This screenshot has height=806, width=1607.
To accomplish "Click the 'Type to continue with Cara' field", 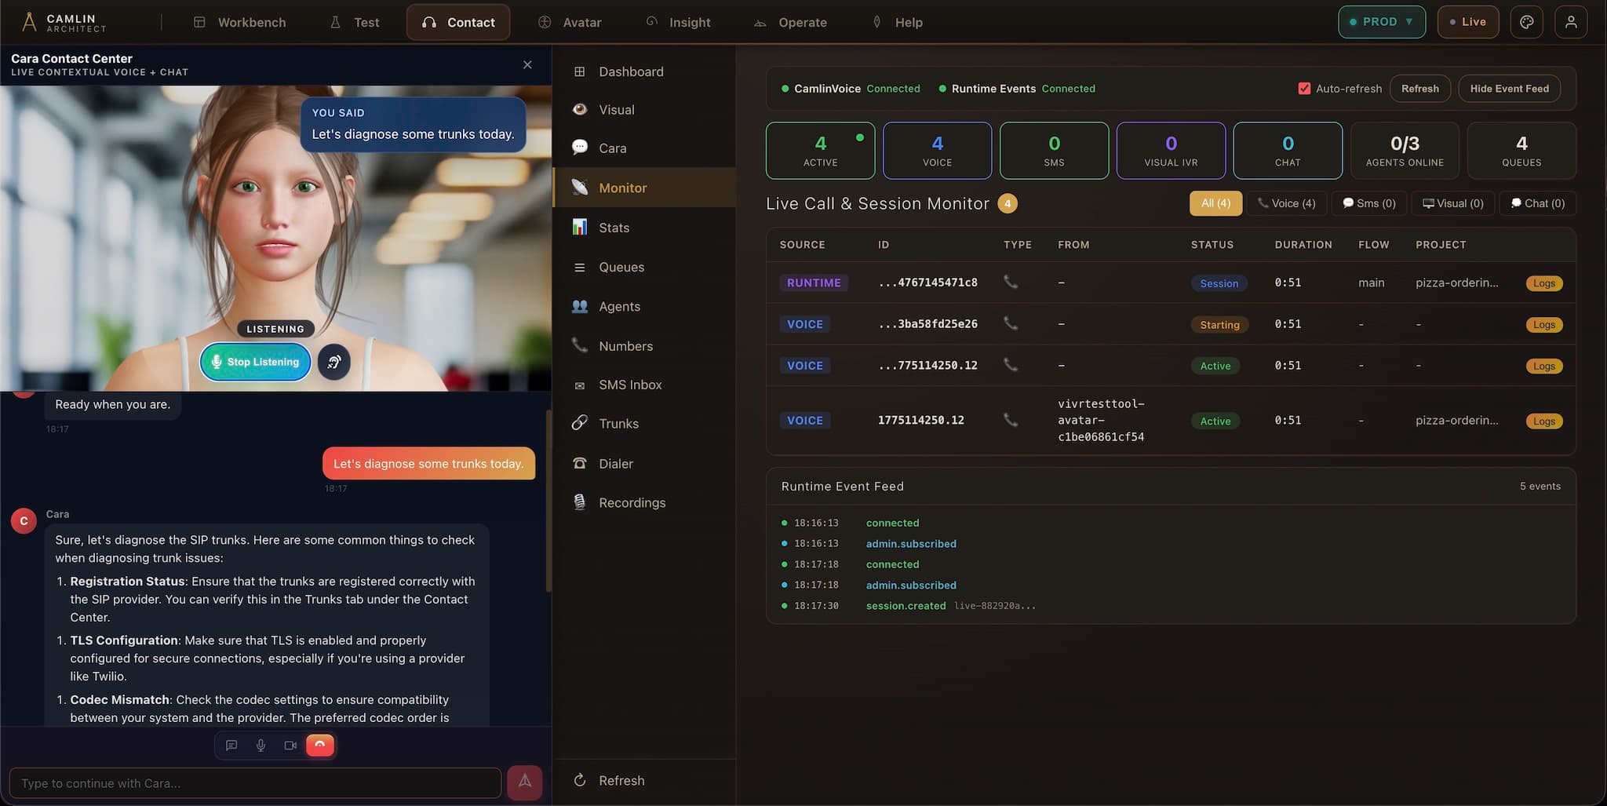I will click(254, 782).
